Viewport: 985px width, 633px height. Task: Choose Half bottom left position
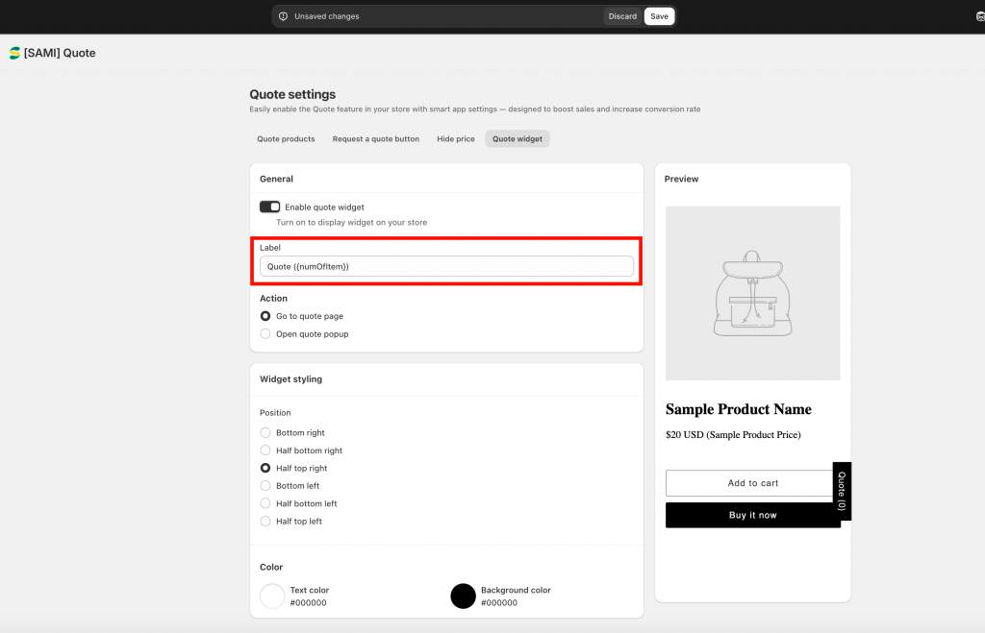265,503
